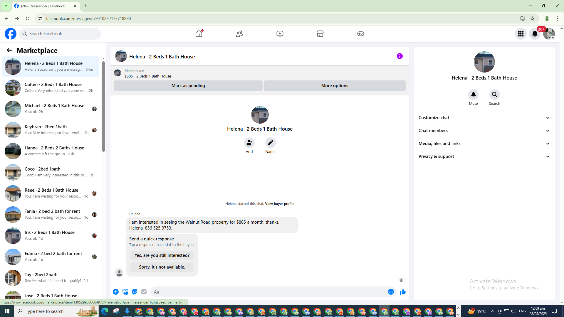Open the Windows notification center

pos(555,311)
